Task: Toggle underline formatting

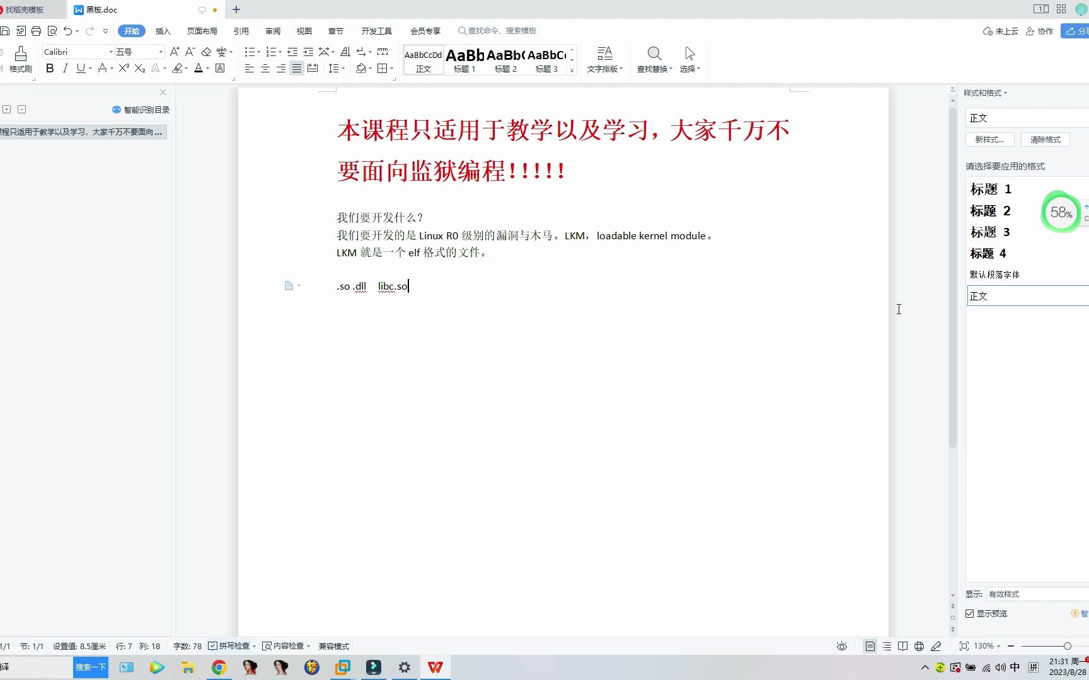Action: (x=81, y=68)
